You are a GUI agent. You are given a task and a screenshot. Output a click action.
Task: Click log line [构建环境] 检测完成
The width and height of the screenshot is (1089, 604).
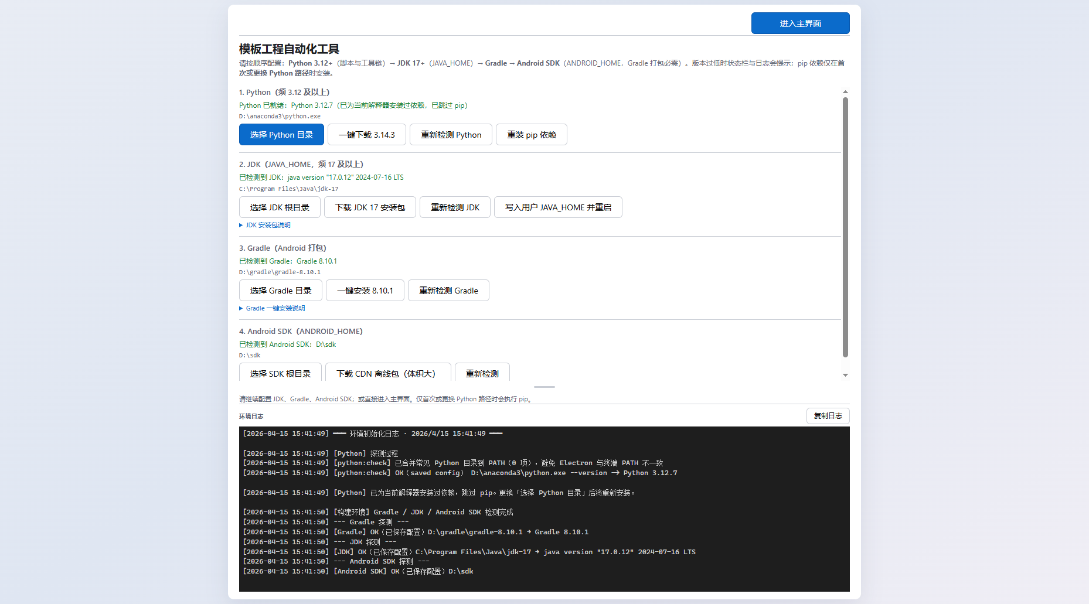click(x=378, y=512)
